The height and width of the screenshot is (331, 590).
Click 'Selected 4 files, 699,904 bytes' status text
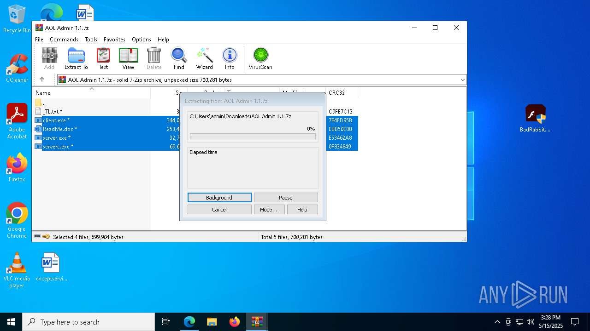point(88,237)
